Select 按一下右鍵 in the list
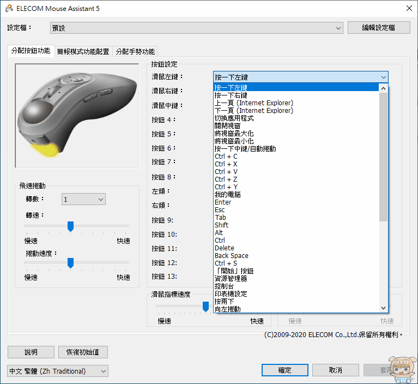418x384 pixels. point(296,95)
